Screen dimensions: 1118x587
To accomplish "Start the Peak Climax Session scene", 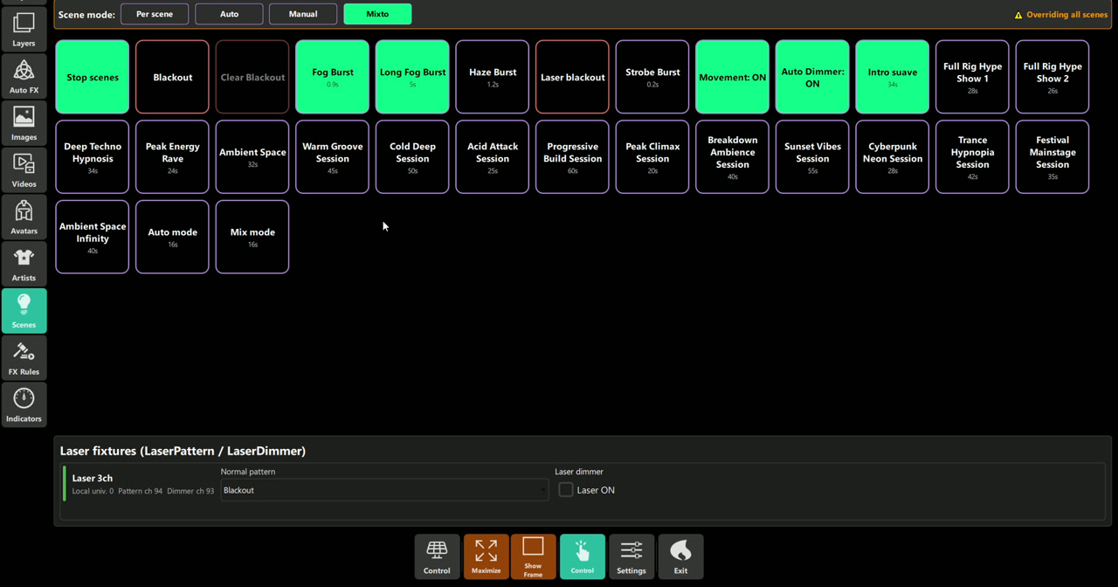I will (x=652, y=157).
